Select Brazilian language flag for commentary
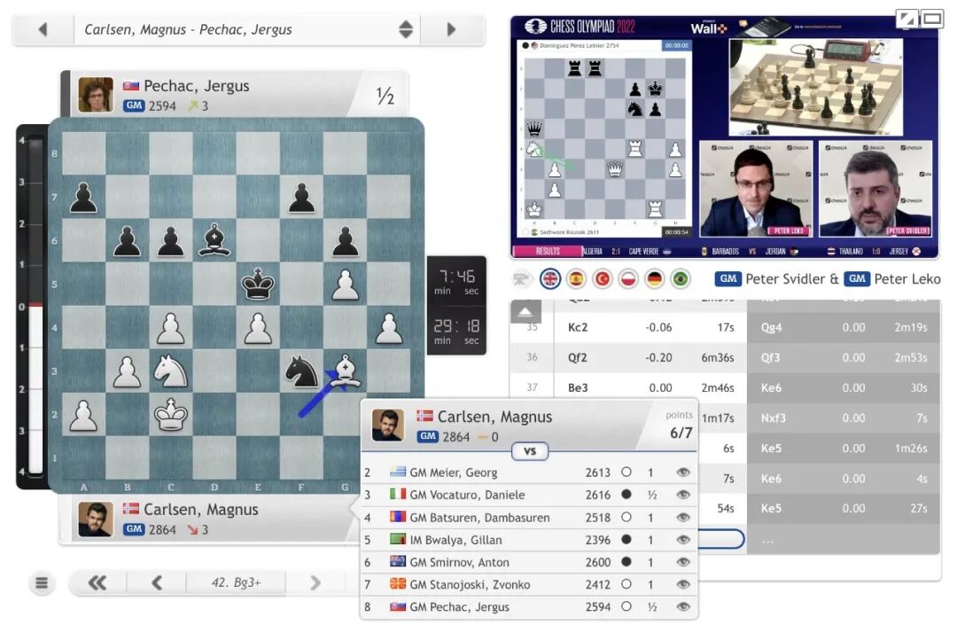This screenshot has width=957, height=625. tap(680, 279)
